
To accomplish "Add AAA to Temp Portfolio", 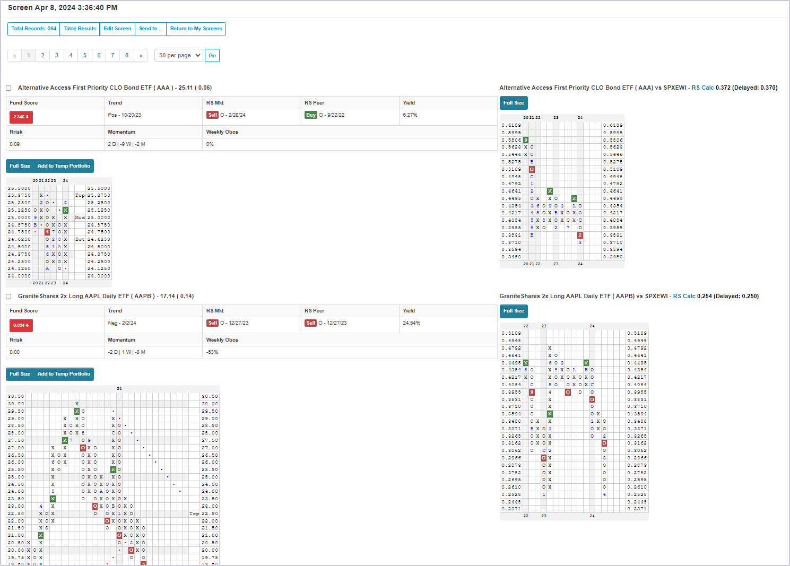I will coord(64,166).
